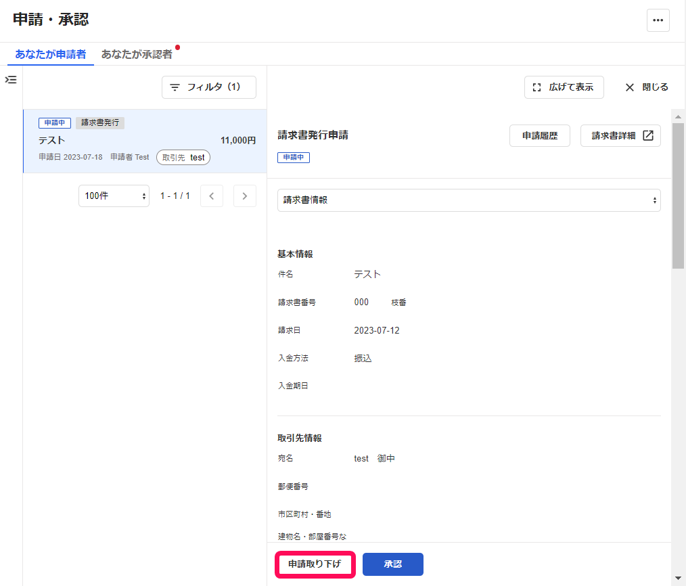Click the scrollbar up arrow
Screen dimensions: 686x586
click(x=678, y=116)
